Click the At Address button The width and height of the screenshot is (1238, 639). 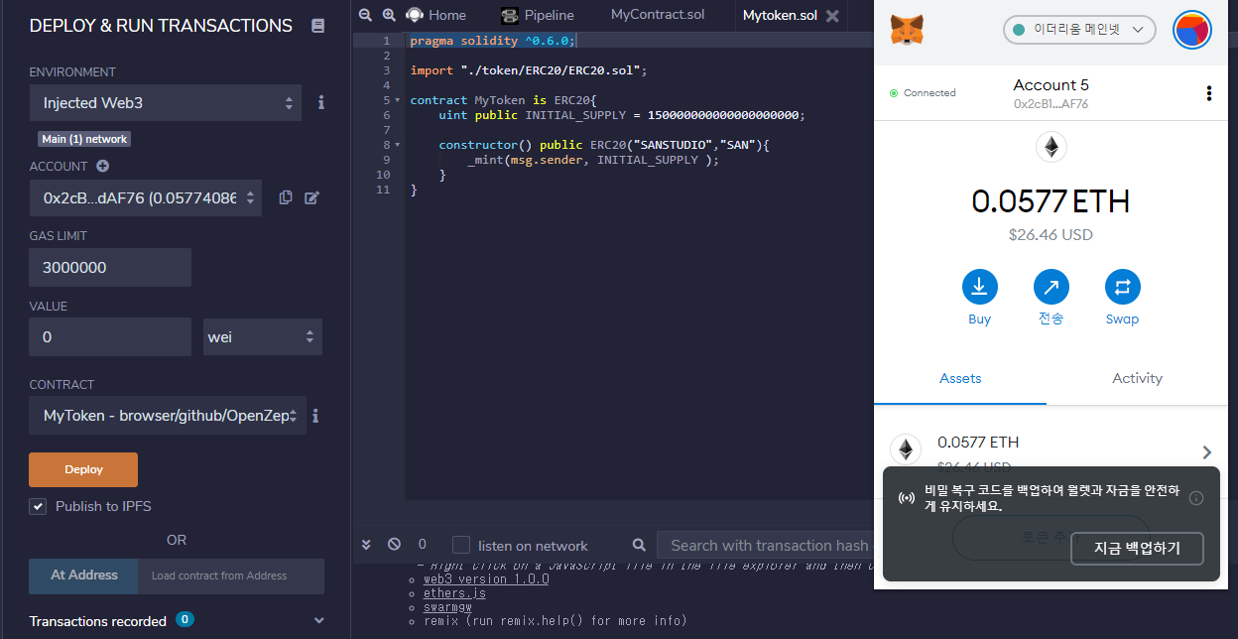(x=84, y=575)
